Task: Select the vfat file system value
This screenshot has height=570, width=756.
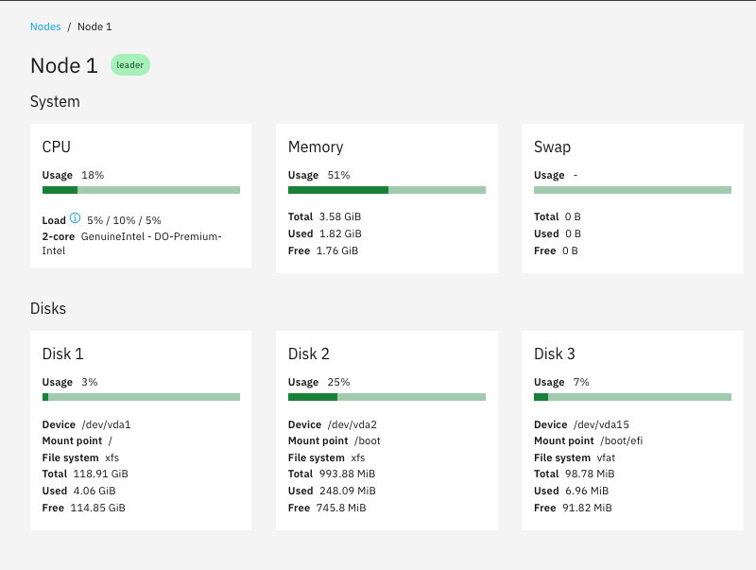Action: click(606, 458)
